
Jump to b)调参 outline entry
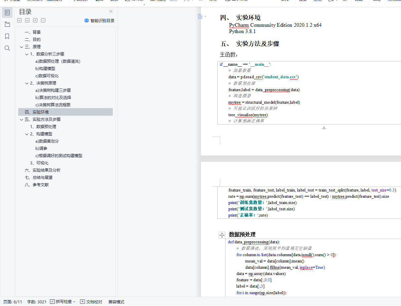(41, 149)
